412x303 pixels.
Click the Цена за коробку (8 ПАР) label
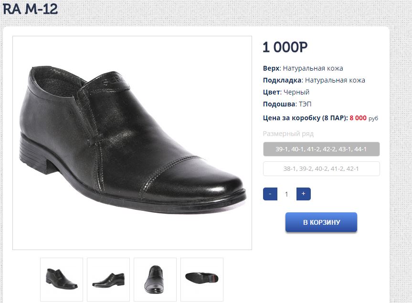[305, 118]
